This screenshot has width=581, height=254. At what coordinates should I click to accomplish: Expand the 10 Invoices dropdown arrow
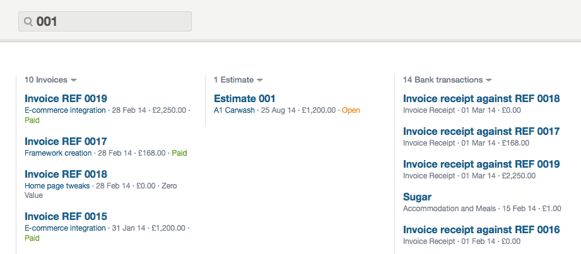pos(74,81)
